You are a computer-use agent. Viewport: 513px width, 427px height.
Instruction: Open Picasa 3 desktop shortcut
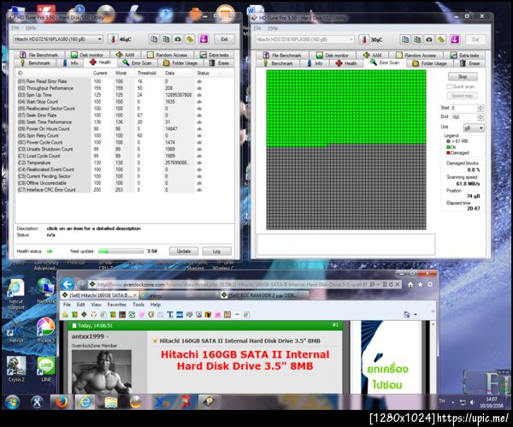pos(45,330)
